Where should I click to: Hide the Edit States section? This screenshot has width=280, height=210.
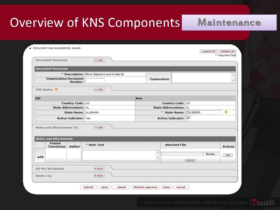(99, 89)
